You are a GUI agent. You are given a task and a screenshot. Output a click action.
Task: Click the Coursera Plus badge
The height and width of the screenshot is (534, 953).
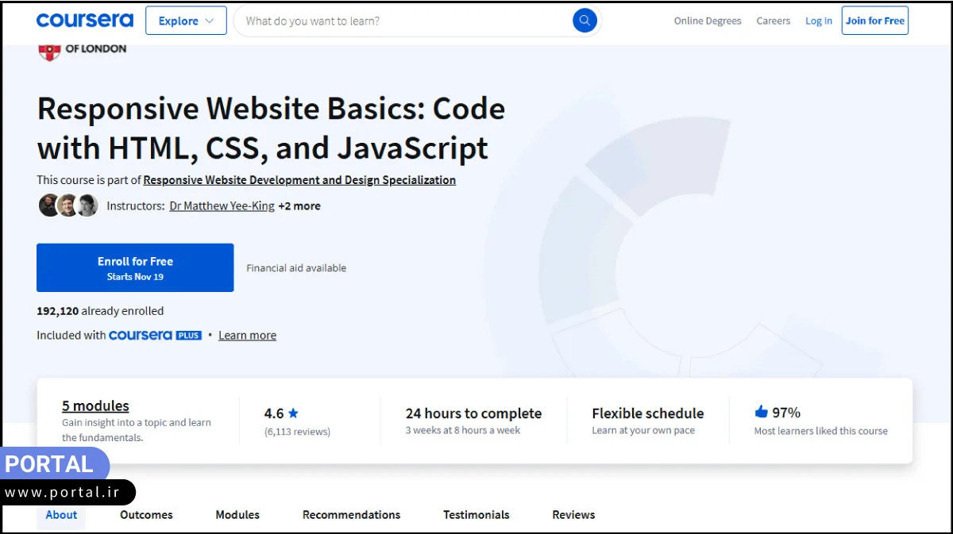pyautogui.click(x=156, y=335)
